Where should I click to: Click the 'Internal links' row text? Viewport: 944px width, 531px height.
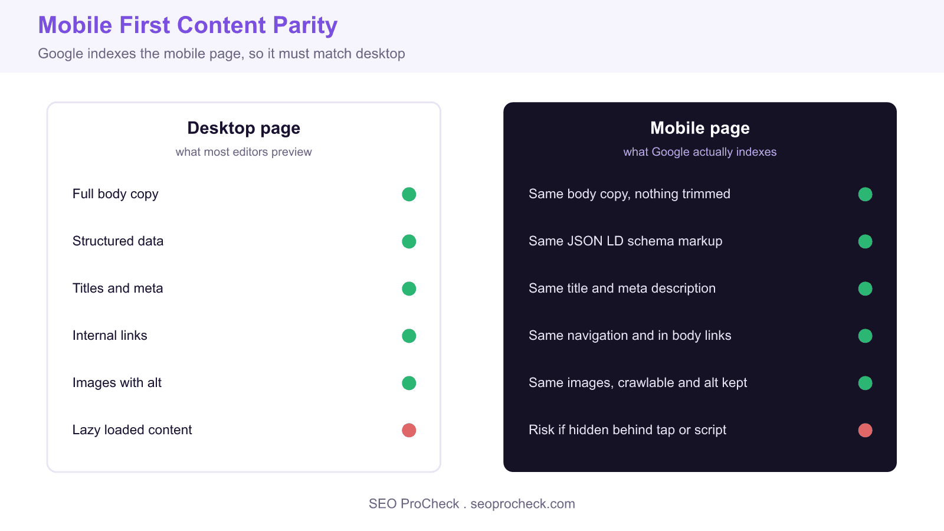(x=110, y=335)
